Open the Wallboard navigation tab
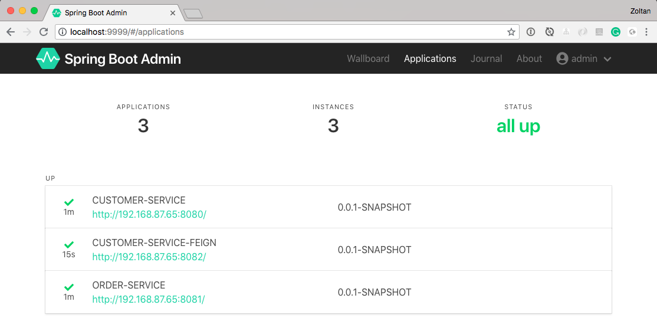 [x=368, y=58]
